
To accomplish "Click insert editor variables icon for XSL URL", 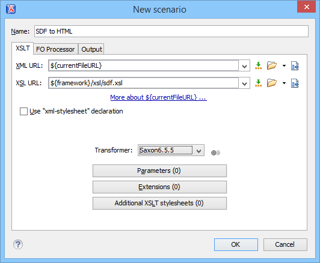I will click(x=259, y=83).
